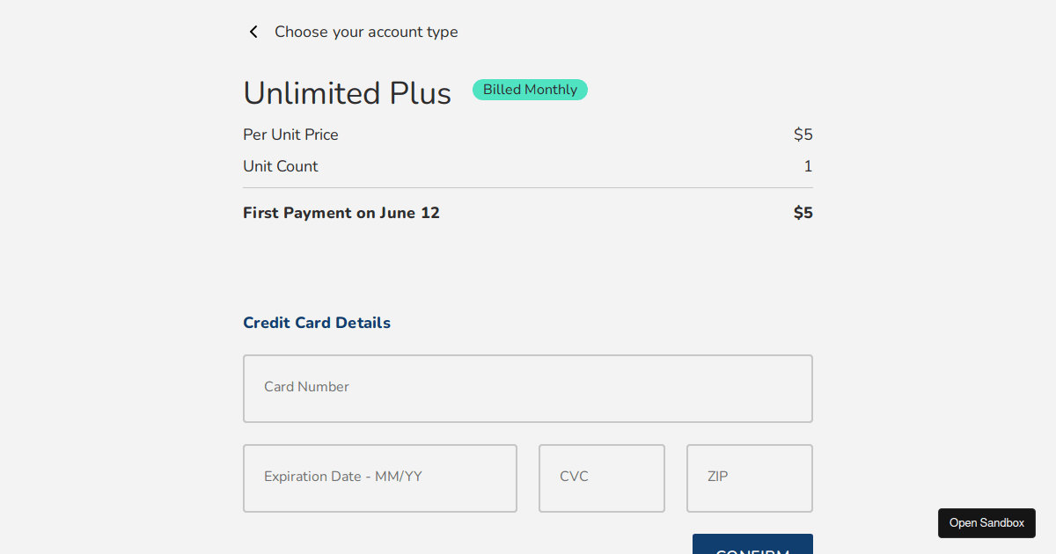Screen dimensions: 1056x554
Task: Focus the Expiration Date MM/YY field
Action: pyautogui.click(x=380, y=478)
